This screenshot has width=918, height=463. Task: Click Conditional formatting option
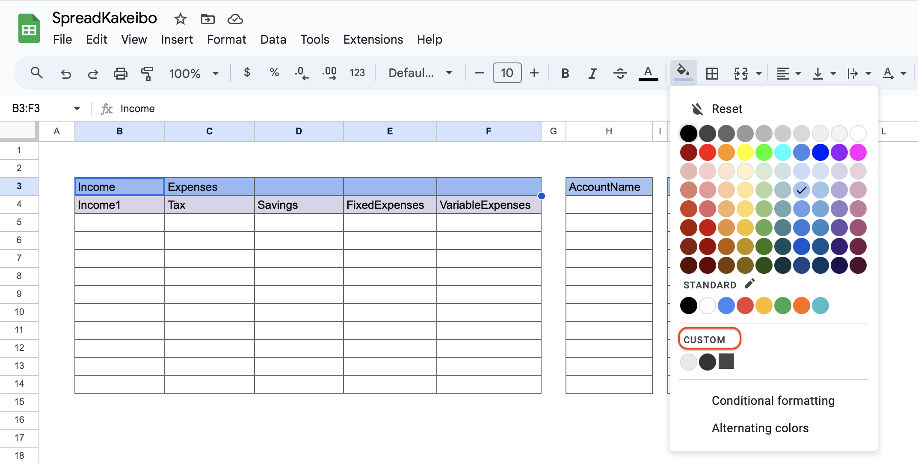(773, 401)
